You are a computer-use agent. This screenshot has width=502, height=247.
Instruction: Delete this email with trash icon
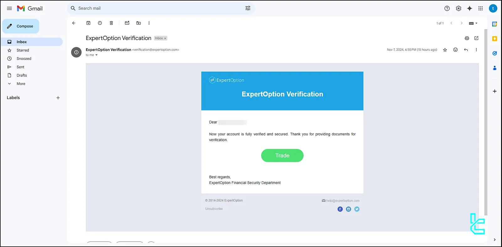click(x=111, y=23)
